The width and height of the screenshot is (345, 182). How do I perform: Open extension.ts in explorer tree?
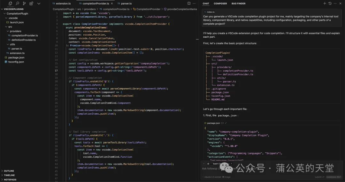click(15, 53)
